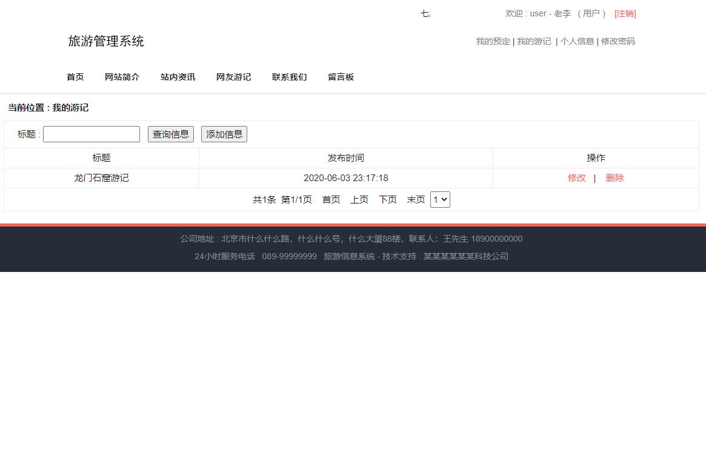Image resolution: width=706 pixels, height=470 pixels.
Task: Click inside the 标题 search input field
Action: [91, 134]
